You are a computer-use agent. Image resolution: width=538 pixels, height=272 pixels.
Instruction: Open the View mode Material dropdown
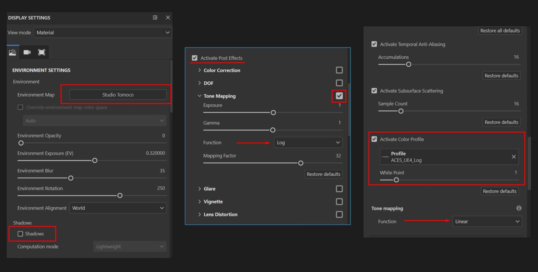point(103,32)
